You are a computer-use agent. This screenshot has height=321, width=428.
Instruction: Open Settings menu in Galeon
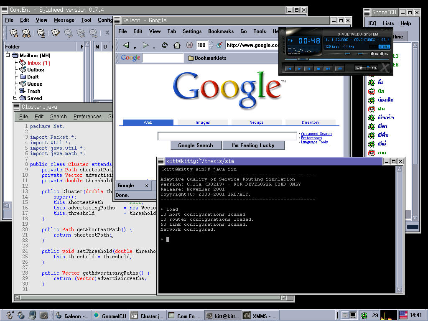point(192,31)
